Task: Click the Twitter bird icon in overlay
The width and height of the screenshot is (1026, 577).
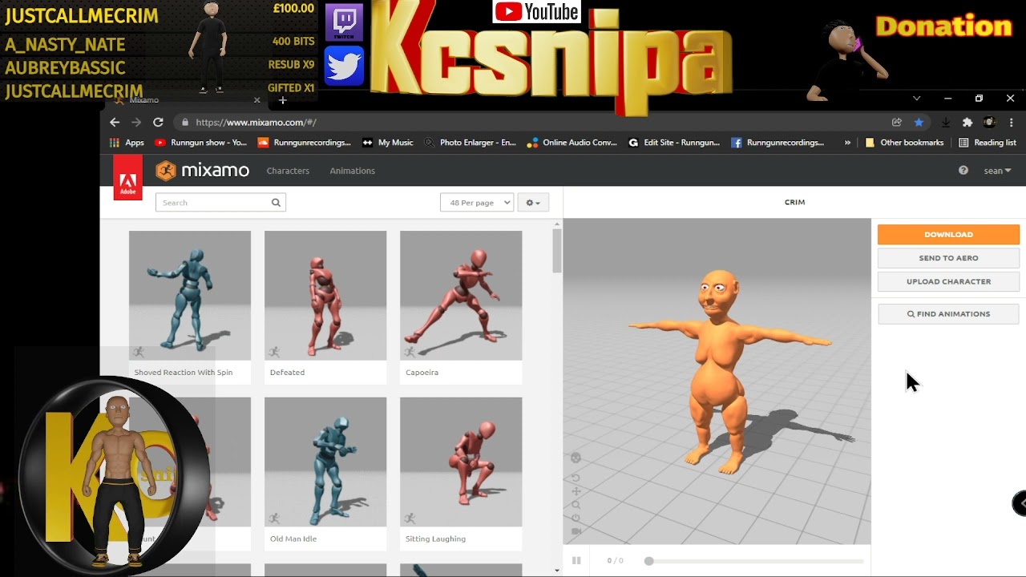Action: [345, 66]
